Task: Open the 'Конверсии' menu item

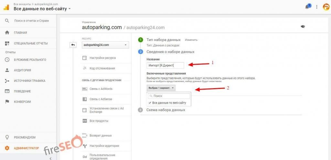Action: click(22, 102)
